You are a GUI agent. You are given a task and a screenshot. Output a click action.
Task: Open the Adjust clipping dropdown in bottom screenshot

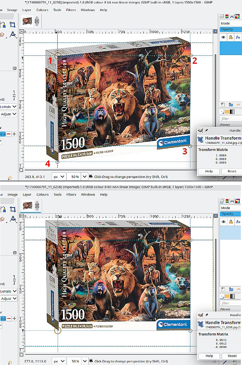coord(8,299)
